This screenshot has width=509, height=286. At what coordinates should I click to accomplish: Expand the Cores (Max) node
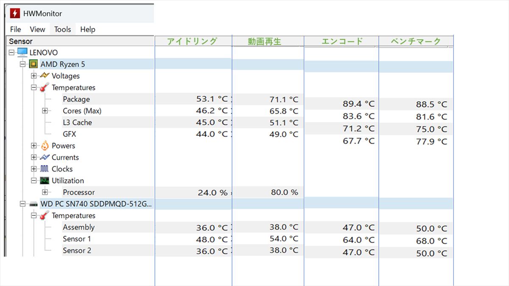pyautogui.click(x=45, y=111)
